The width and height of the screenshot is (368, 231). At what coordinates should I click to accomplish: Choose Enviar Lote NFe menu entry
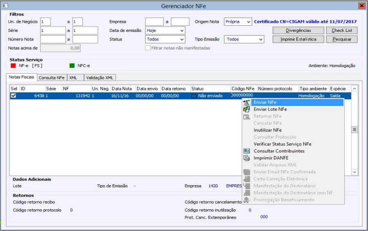[293, 109]
